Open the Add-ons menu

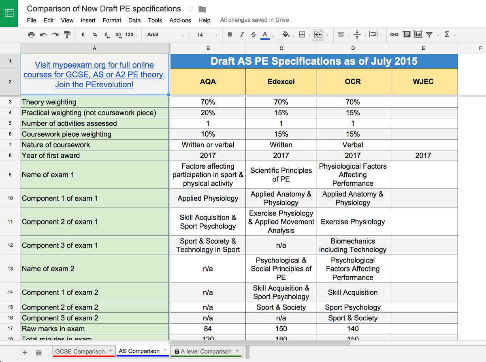pos(180,20)
